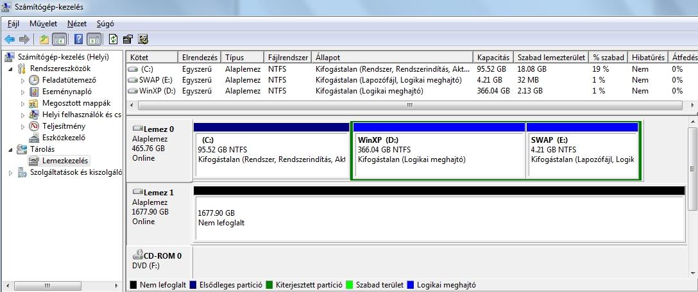The height and width of the screenshot is (292, 698).
Task: Sort by the Típus column header
Action: coord(243,58)
